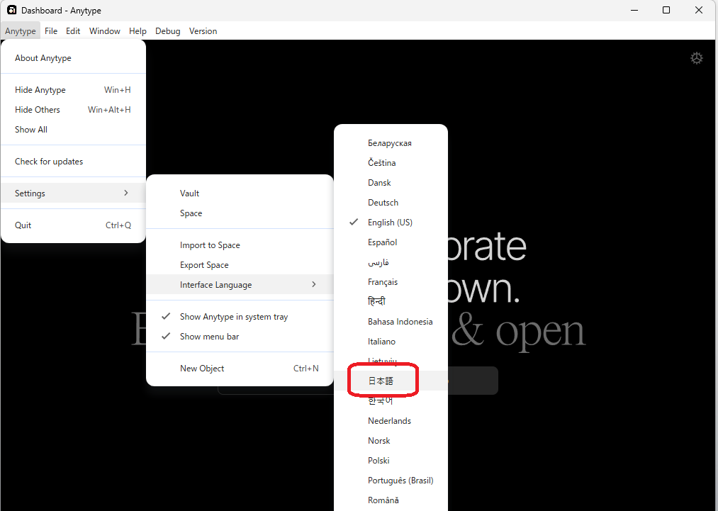Open the Version menu
The height and width of the screenshot is (511, 718).
(x=203, y=31)
